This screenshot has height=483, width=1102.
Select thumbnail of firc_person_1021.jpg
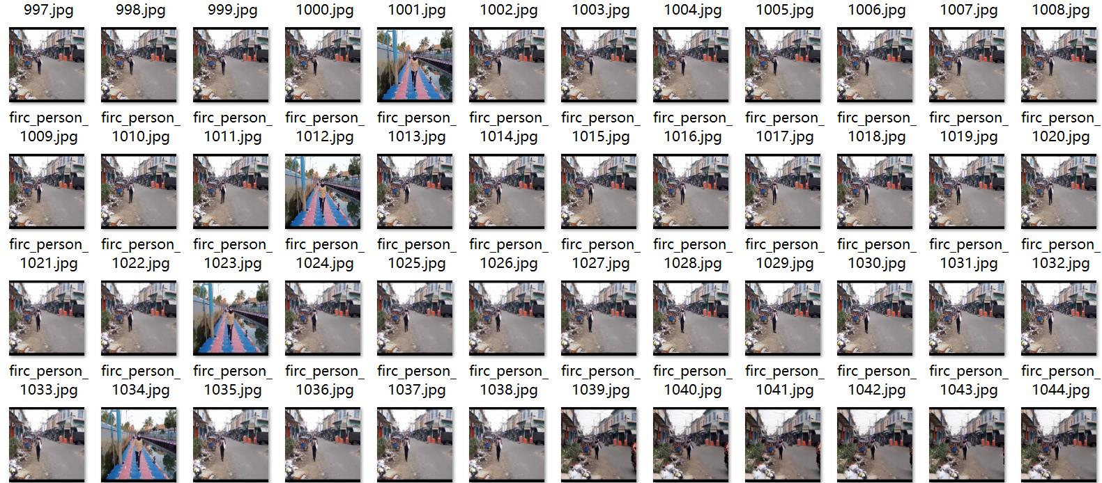click(47, 191)
